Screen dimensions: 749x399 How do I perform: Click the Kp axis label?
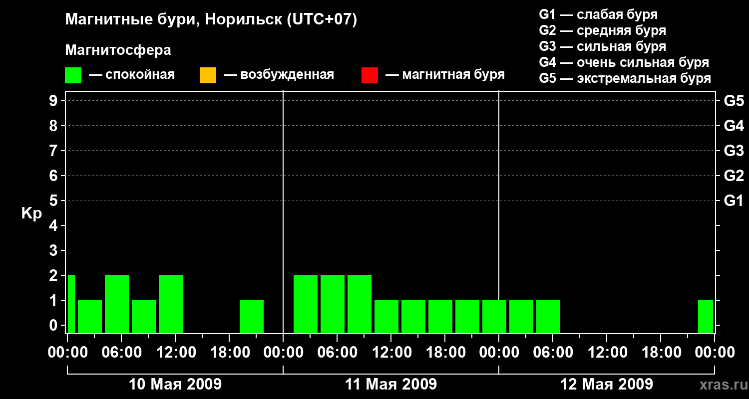click(x=31, y=213)
